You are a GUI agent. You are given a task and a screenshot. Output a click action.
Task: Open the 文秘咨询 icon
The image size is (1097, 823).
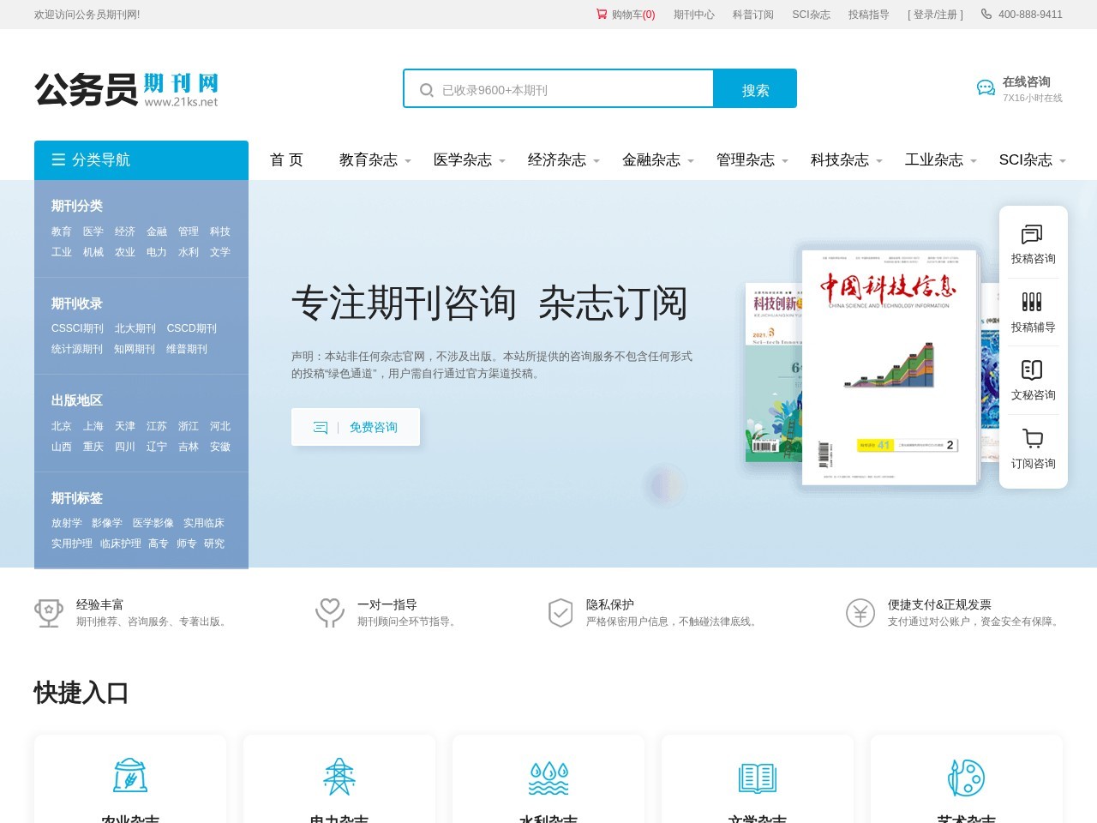[x=1033, y=369]
